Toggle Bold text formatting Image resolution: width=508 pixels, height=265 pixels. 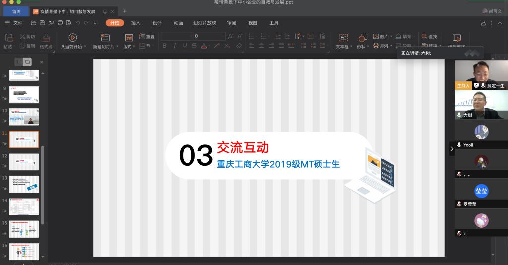click(164, 46)
